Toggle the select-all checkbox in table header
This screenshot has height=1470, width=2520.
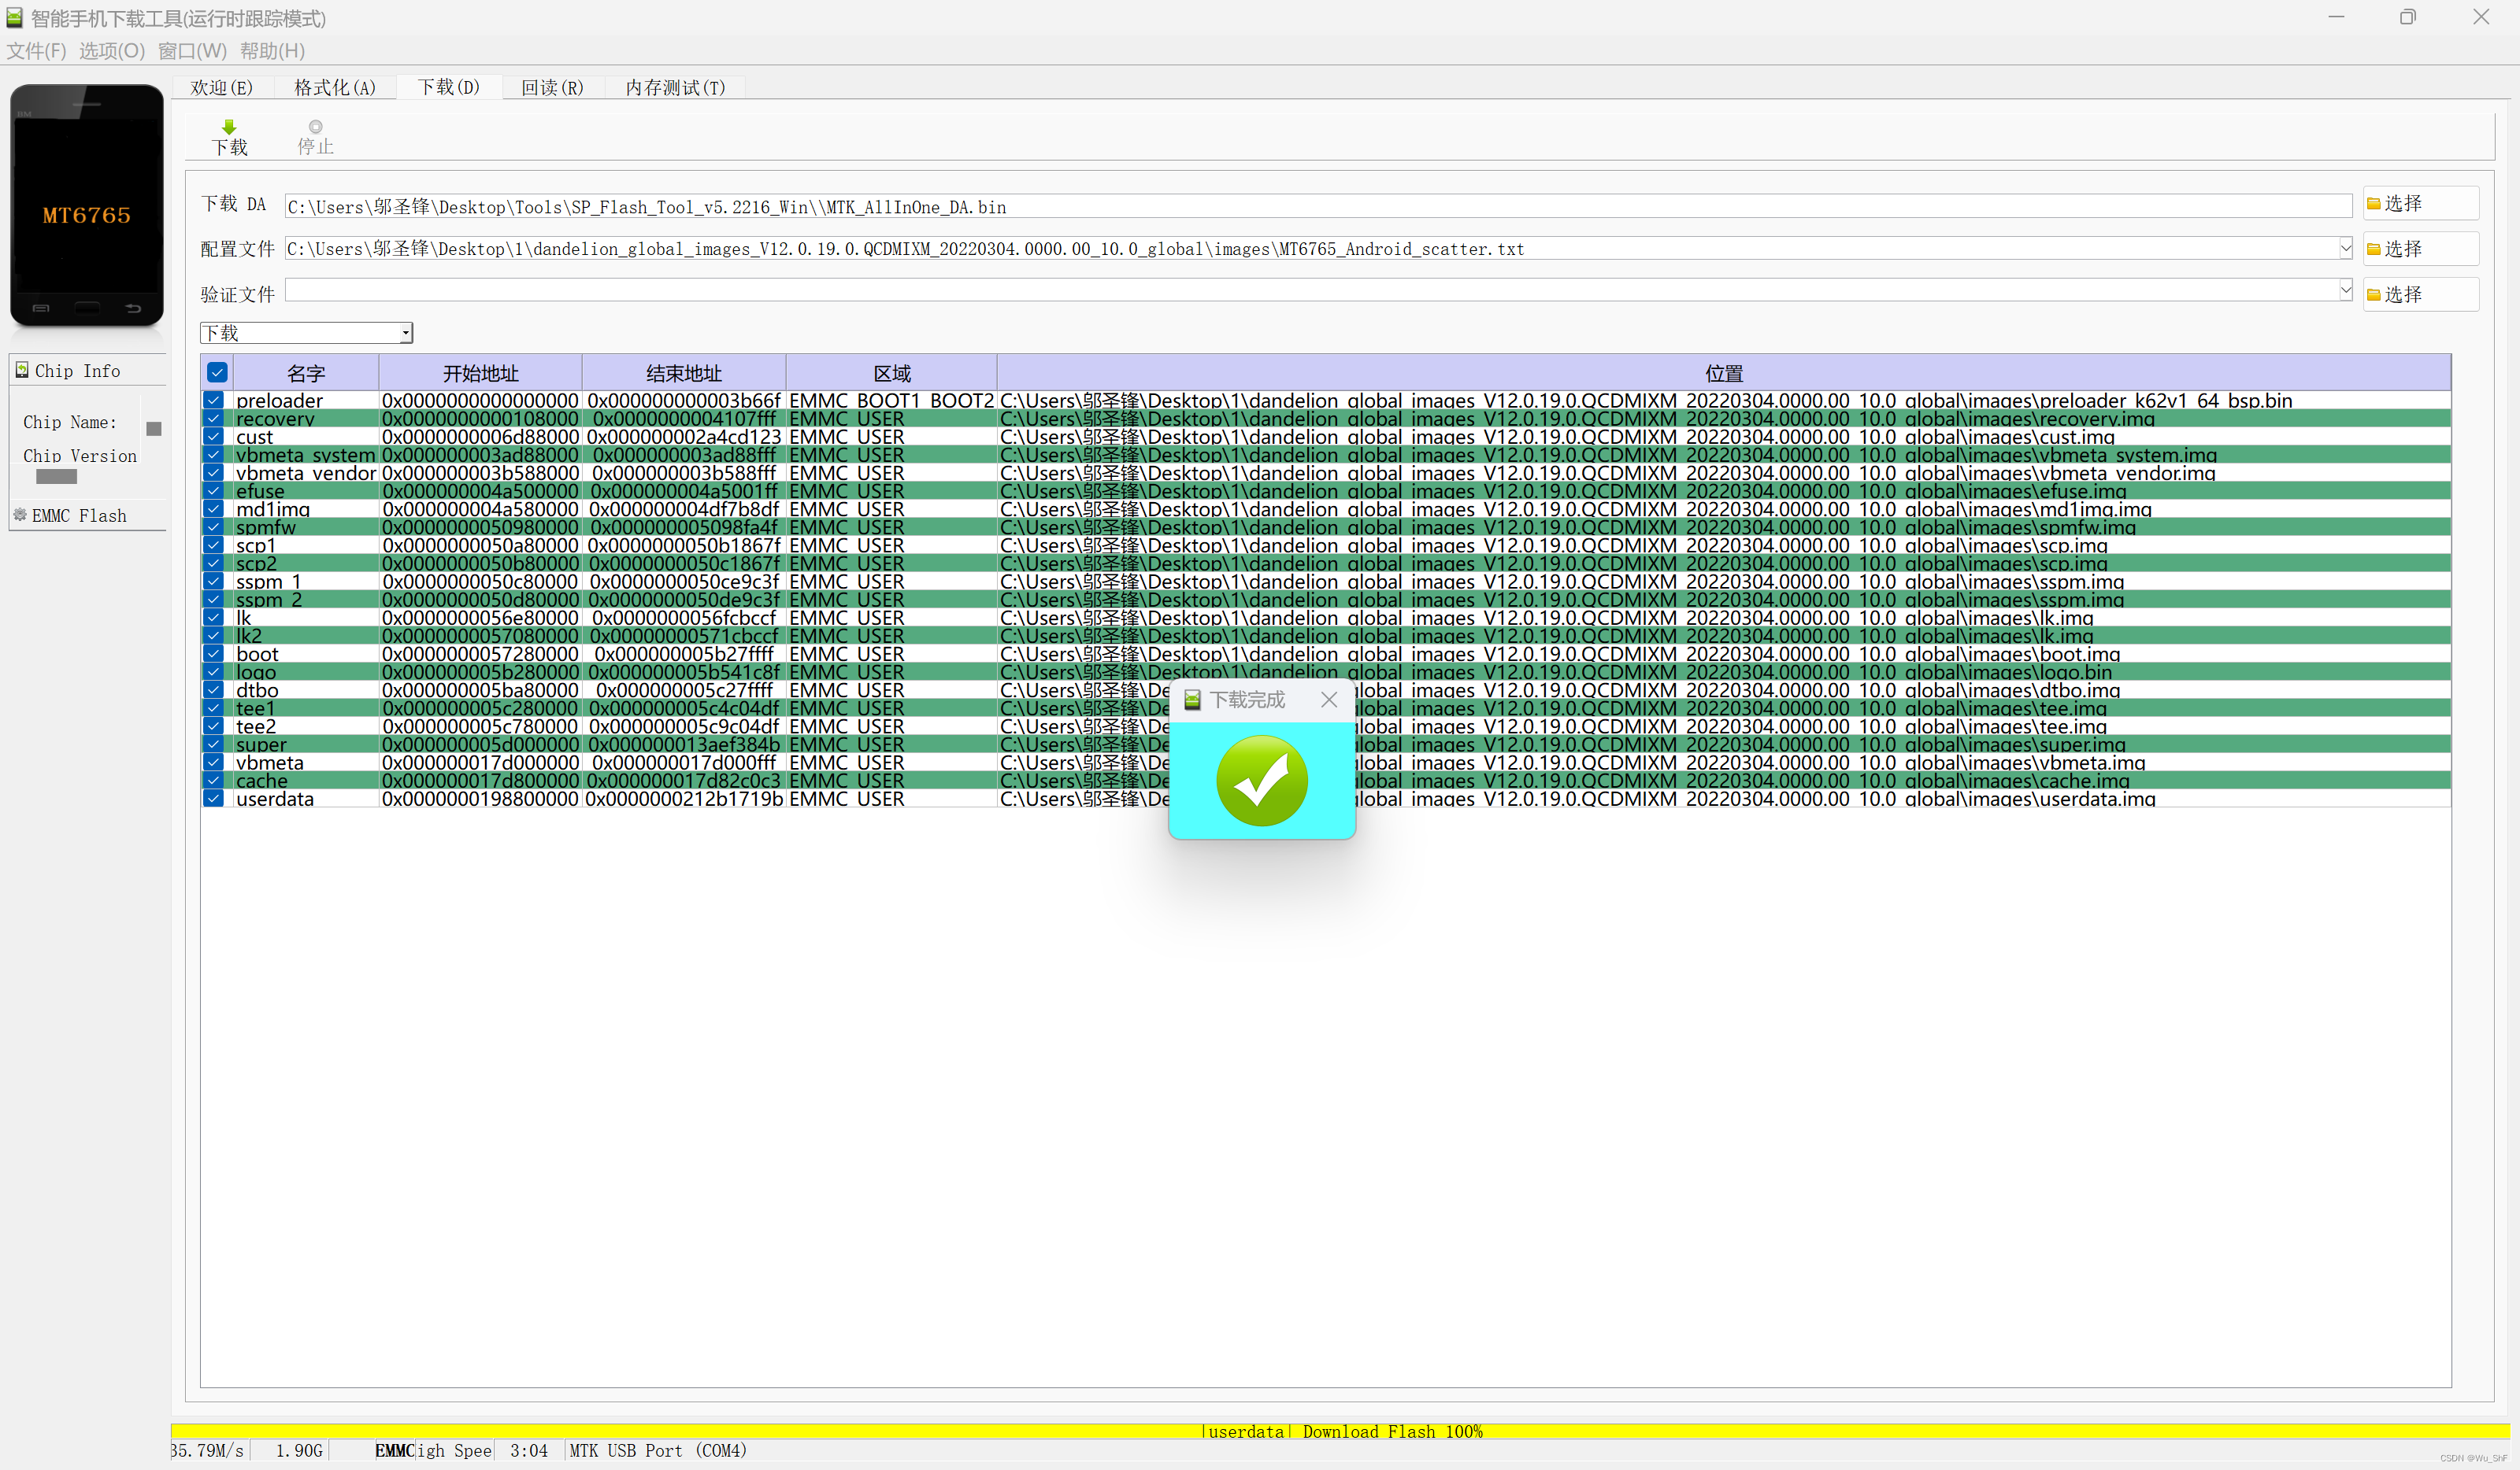(217, 373)
